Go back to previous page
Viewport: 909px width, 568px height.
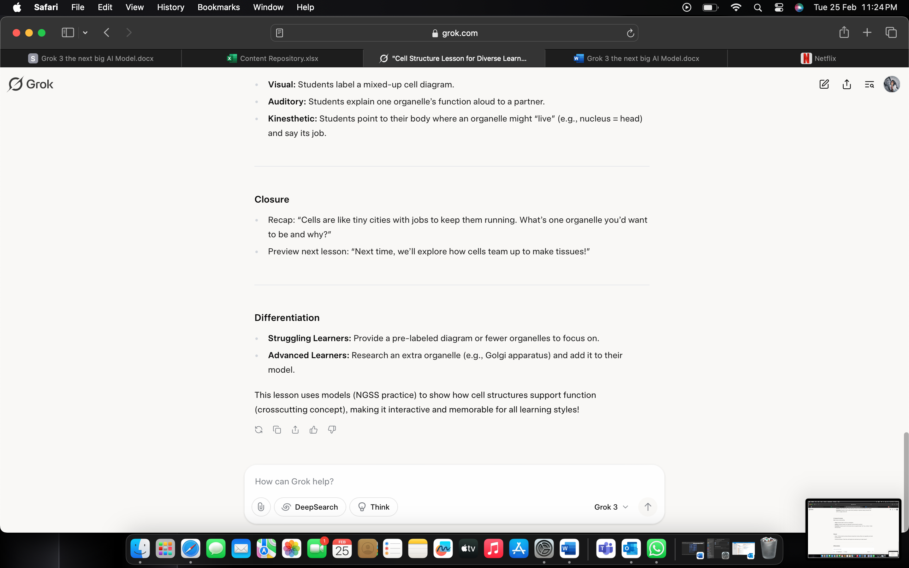tap(107, 33)
